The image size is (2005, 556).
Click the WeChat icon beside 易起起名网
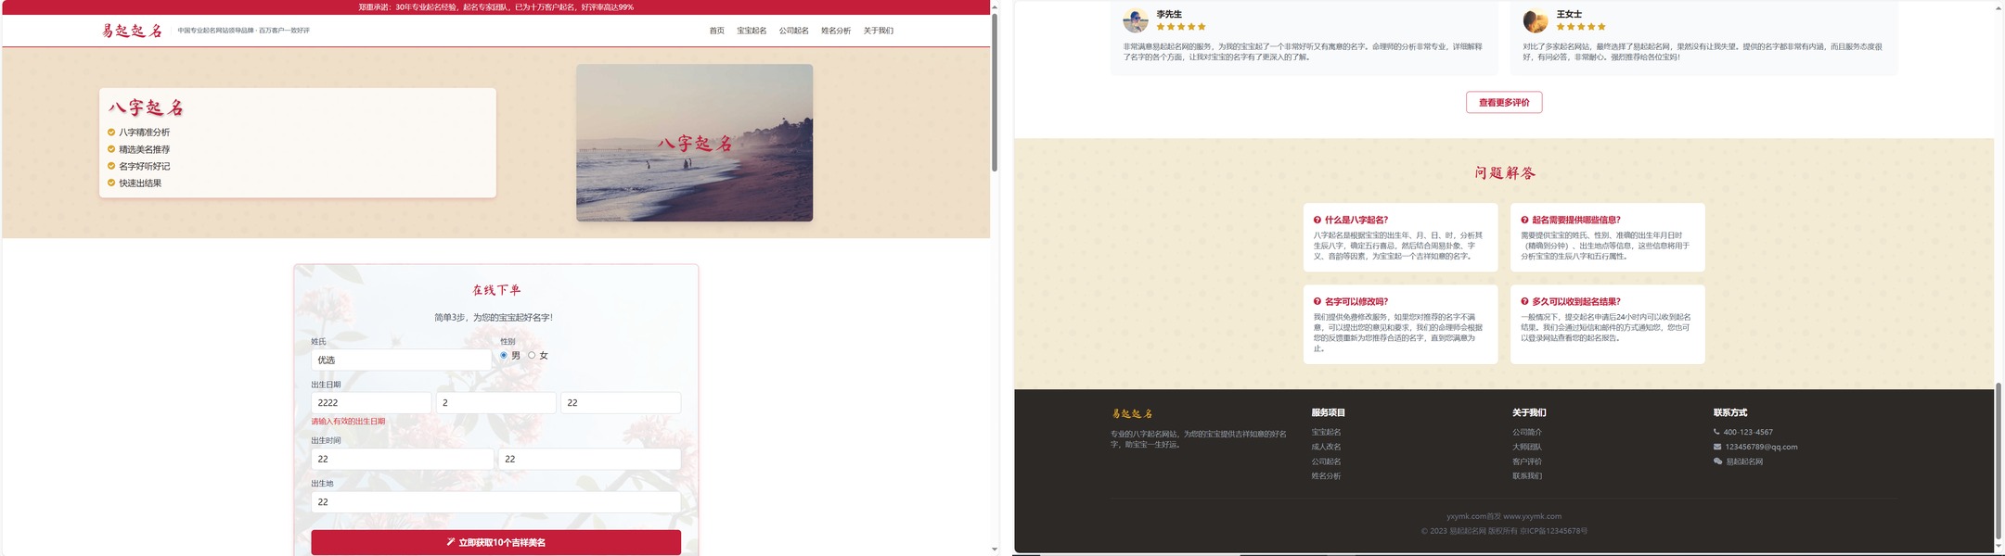click(1717, 461)
